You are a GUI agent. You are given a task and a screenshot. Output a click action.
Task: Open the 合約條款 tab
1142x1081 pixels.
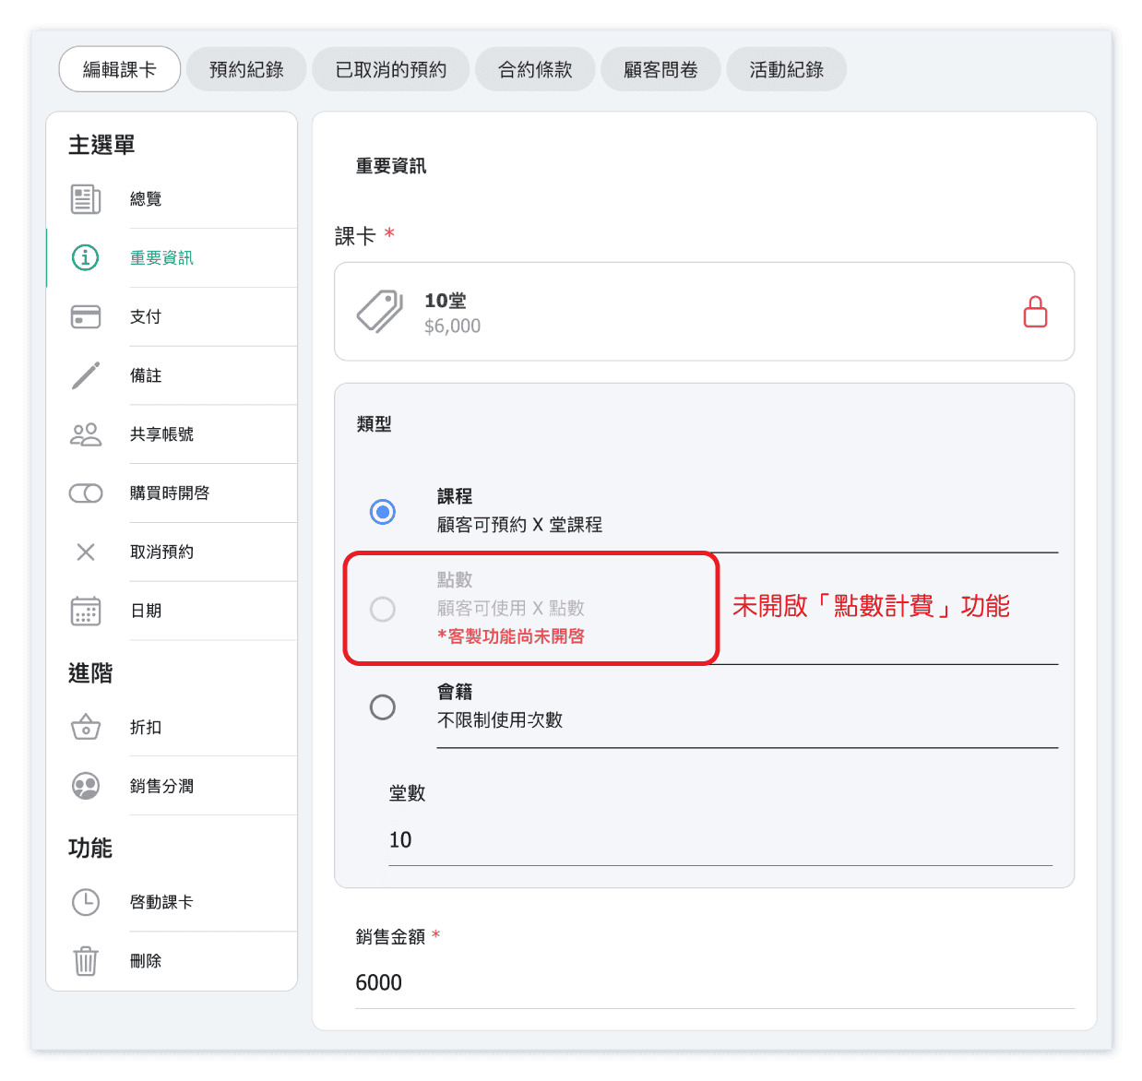(x=535, y=70)
